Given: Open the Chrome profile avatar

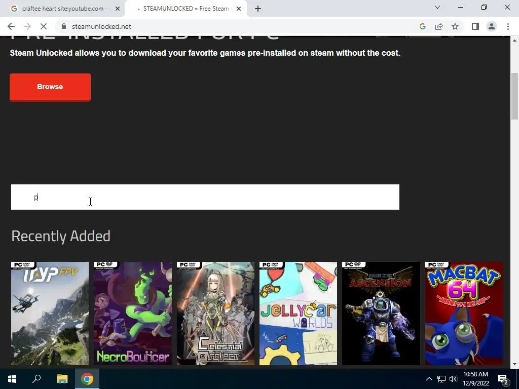Looking at the screenshot, I should pyautogui.click(x=492, y=26).
